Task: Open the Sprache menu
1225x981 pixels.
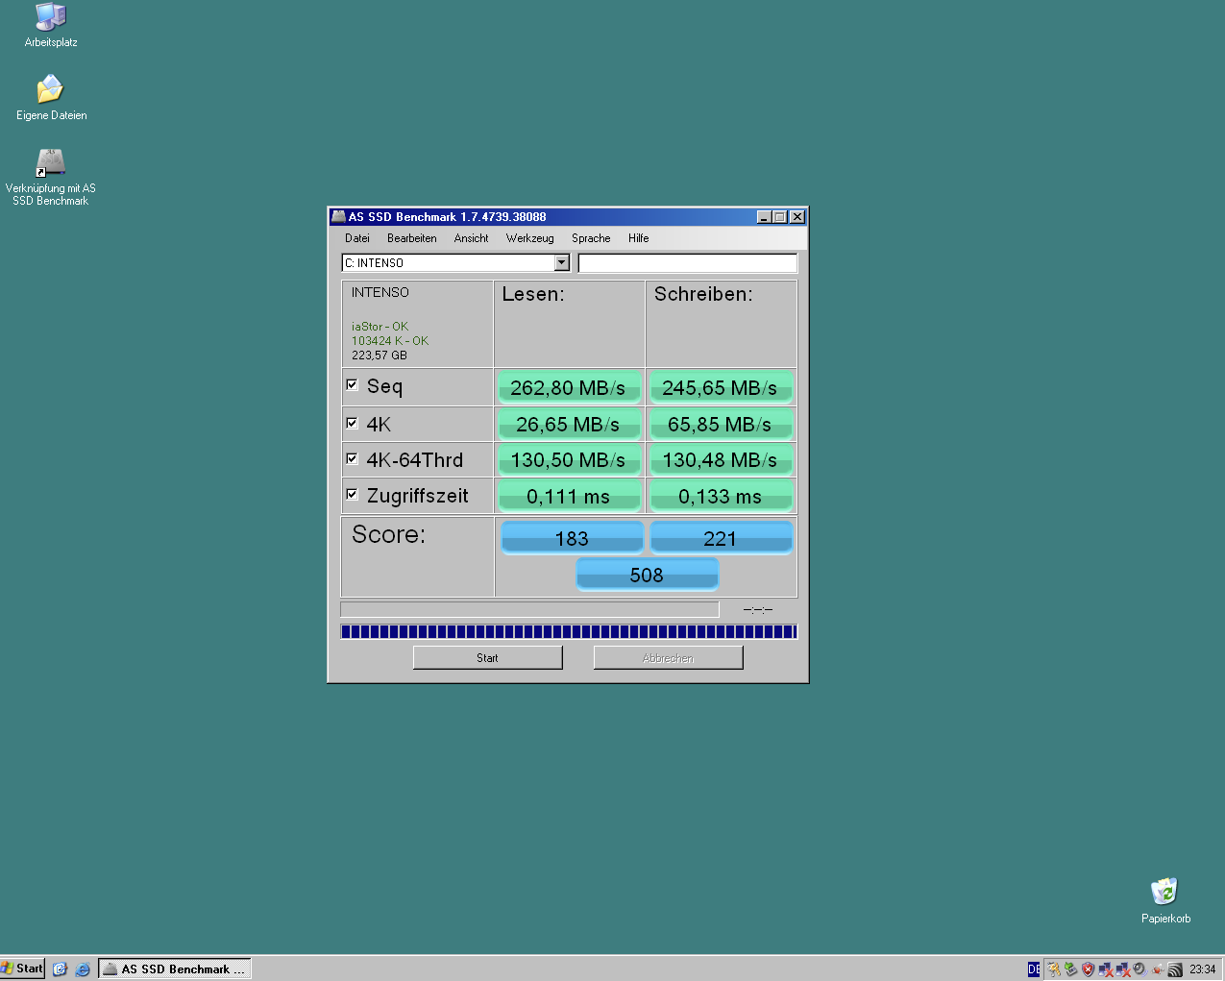Action: pos(591,238)
